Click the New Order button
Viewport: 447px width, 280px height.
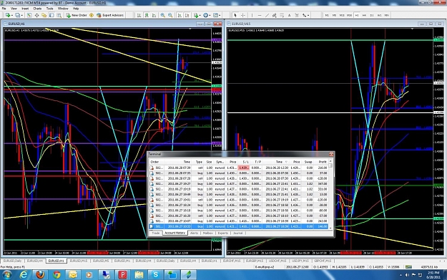(77, 15)
